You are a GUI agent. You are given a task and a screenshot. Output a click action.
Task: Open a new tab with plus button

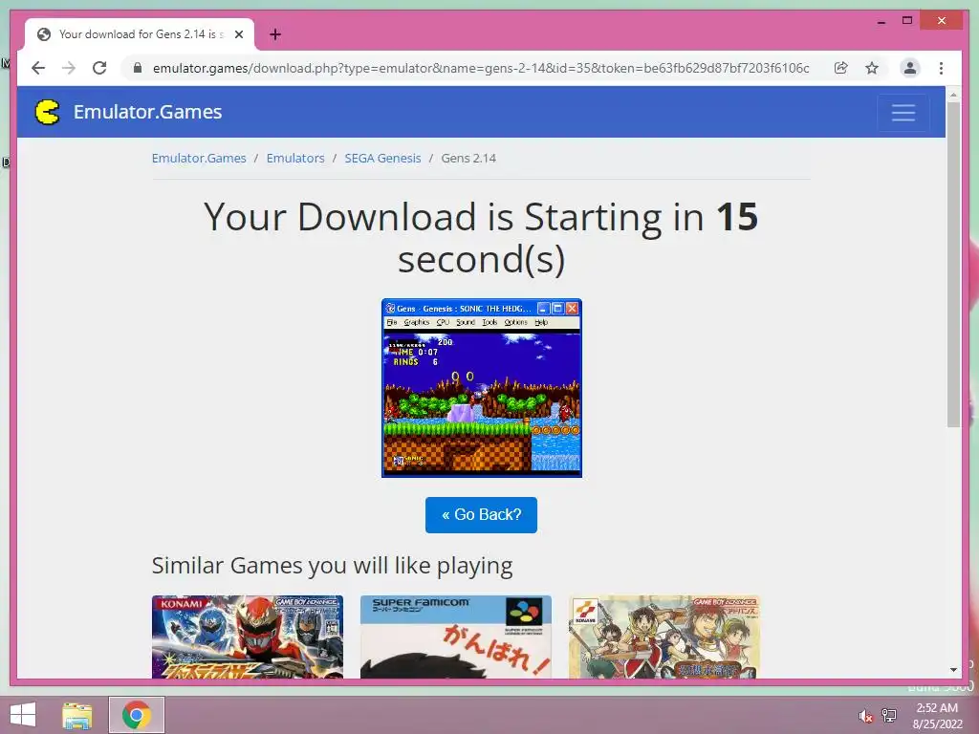coord(275,34)
